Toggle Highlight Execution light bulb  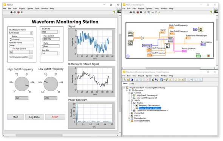(x=145, y=12)
